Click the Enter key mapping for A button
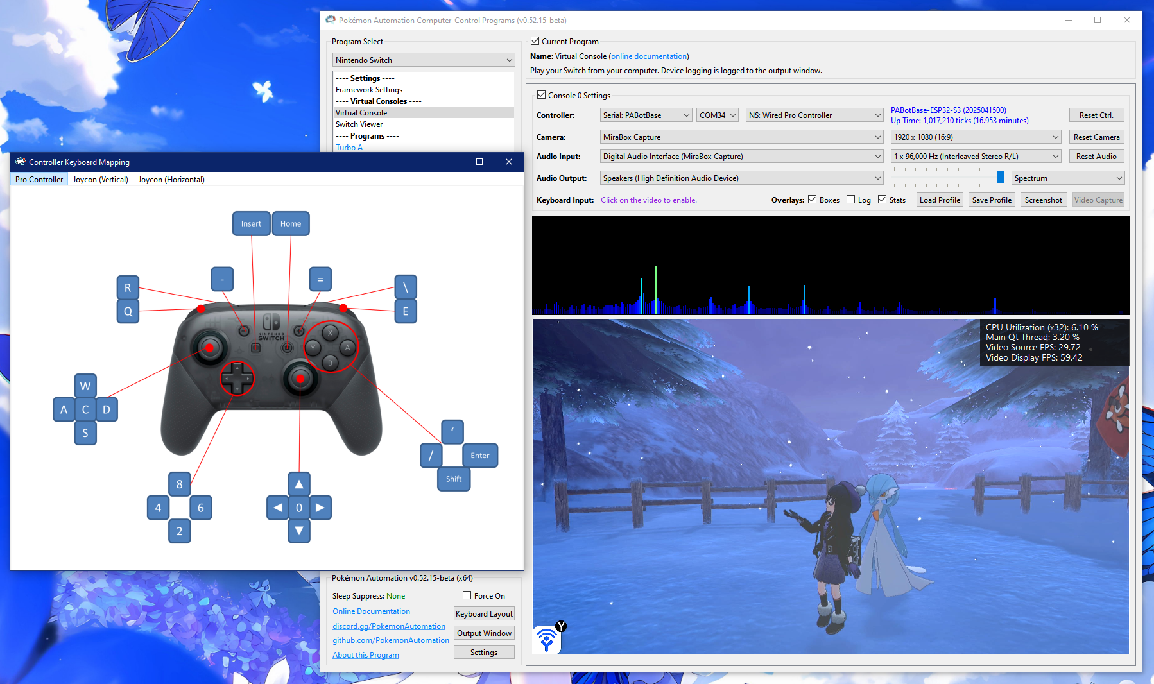 pyautogui.click(x=479, y=456)
